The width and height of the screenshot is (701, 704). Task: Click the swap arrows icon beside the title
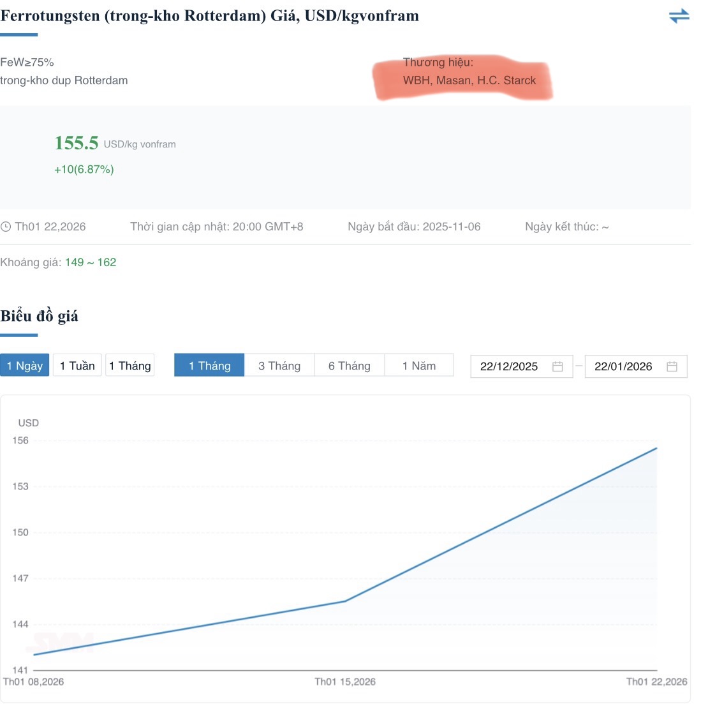coord(679,16)
